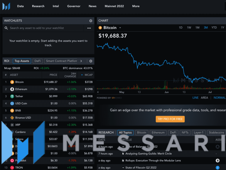Viewport: 226px width, 170px height.
Task: Click the Bitcoin coin icon in asset table
Action: [x=12, y=82]
